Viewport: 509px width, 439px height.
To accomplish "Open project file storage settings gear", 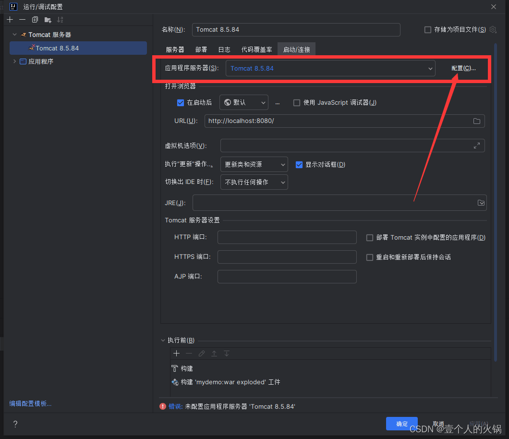I will click(x=493, y=30).
